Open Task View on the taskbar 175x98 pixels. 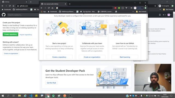coord(14,96)
